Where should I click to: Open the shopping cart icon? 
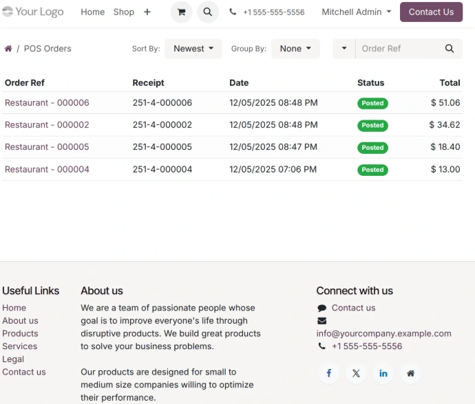click(x=181, y=12)
